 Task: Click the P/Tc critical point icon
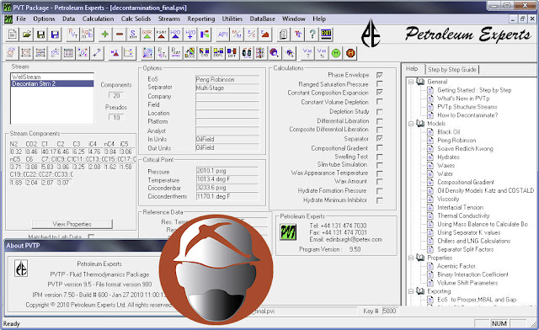coord(162,53)
